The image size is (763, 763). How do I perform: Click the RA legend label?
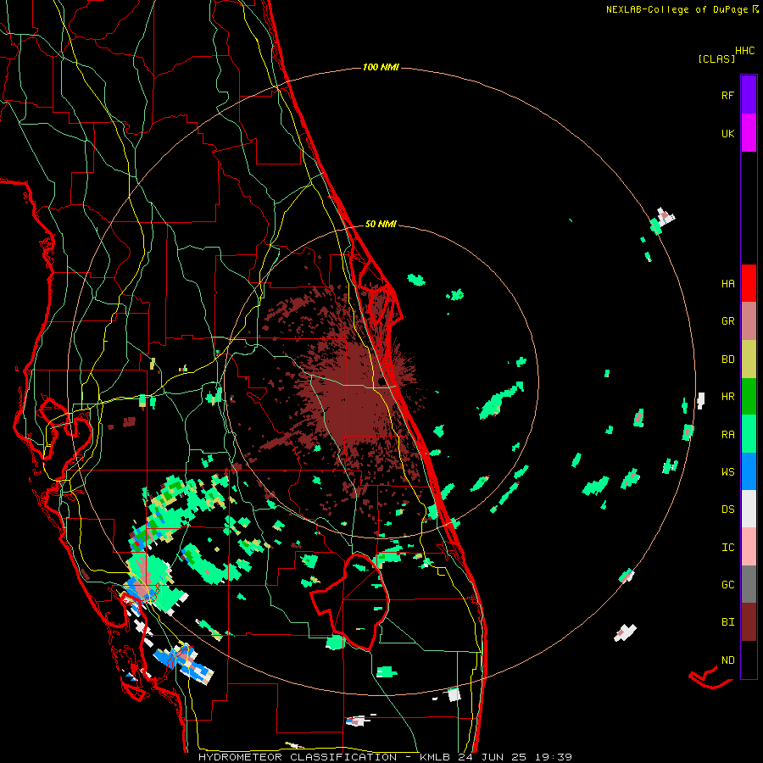(727, 434)
